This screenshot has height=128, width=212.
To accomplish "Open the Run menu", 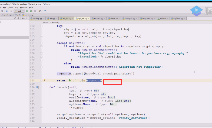I will point(5,8).
